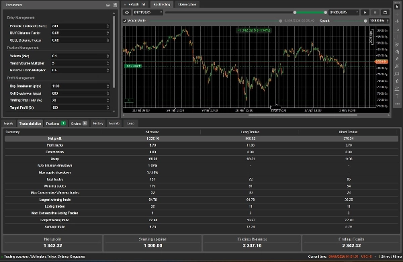Select the Net profit row in statistics table
This screenshot has height=262, width=403.
click(x=201, y=138)
